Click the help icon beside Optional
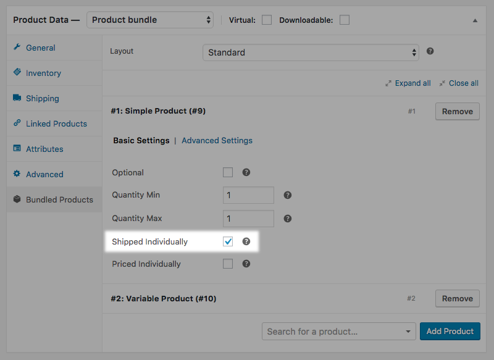494x360 pixels. [x=246, y=172]
